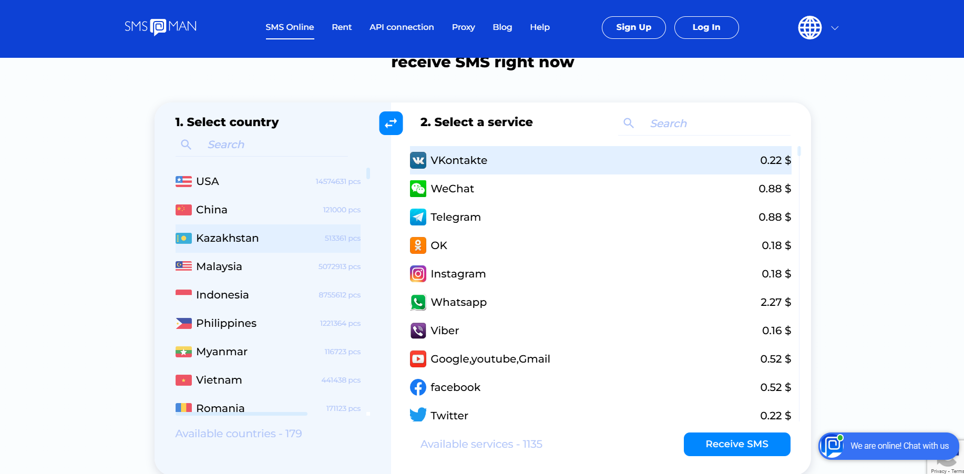The width and height of the screenshot is (964, 474).
Task: Select the Indonesia flag icon
Action: [x=183, y=295]
